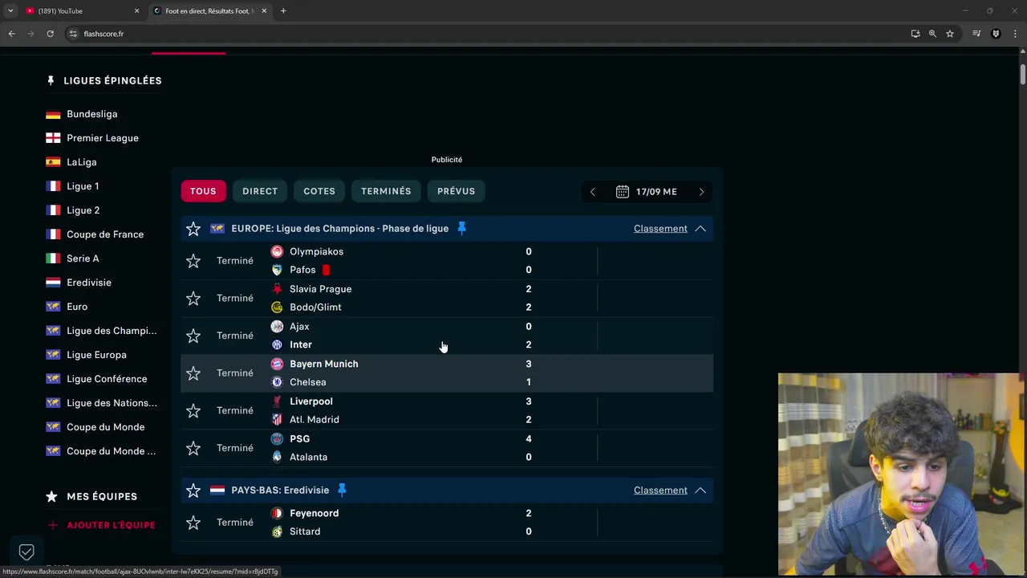Select the PRÉVUS filter tab
1027x578 pixels.
(x=456, y=191)
